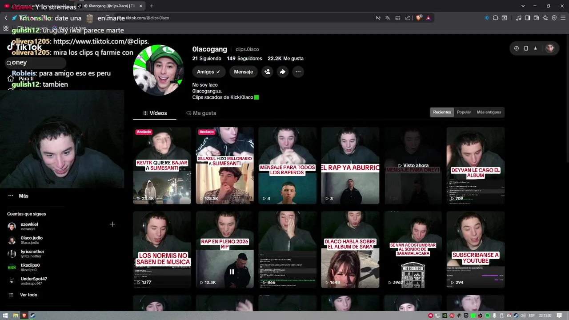Click the Para ti home icon
569x320 pixels.
pyautogui.click(x=11, y=78)
